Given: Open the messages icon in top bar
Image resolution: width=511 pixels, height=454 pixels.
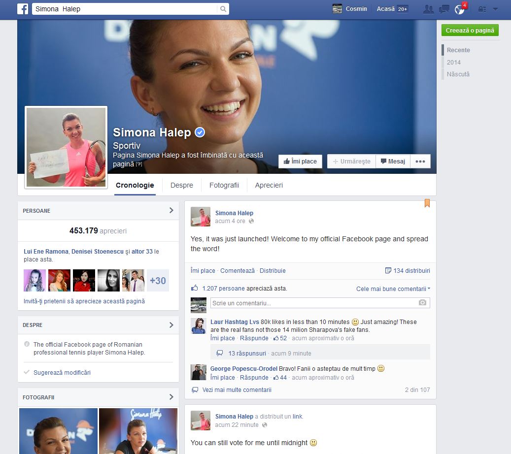Looking at the screenshot, I should 444,9.
